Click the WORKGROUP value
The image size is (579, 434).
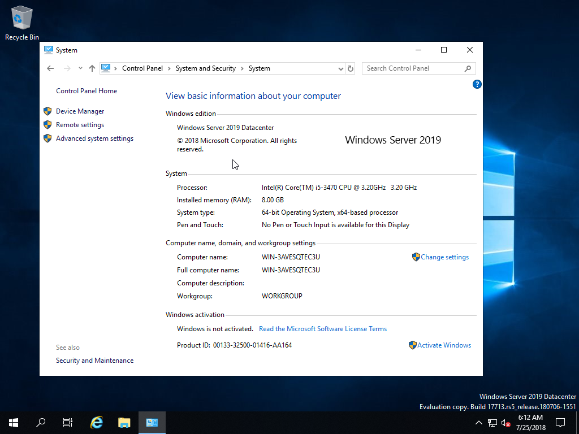click(282, 296)
